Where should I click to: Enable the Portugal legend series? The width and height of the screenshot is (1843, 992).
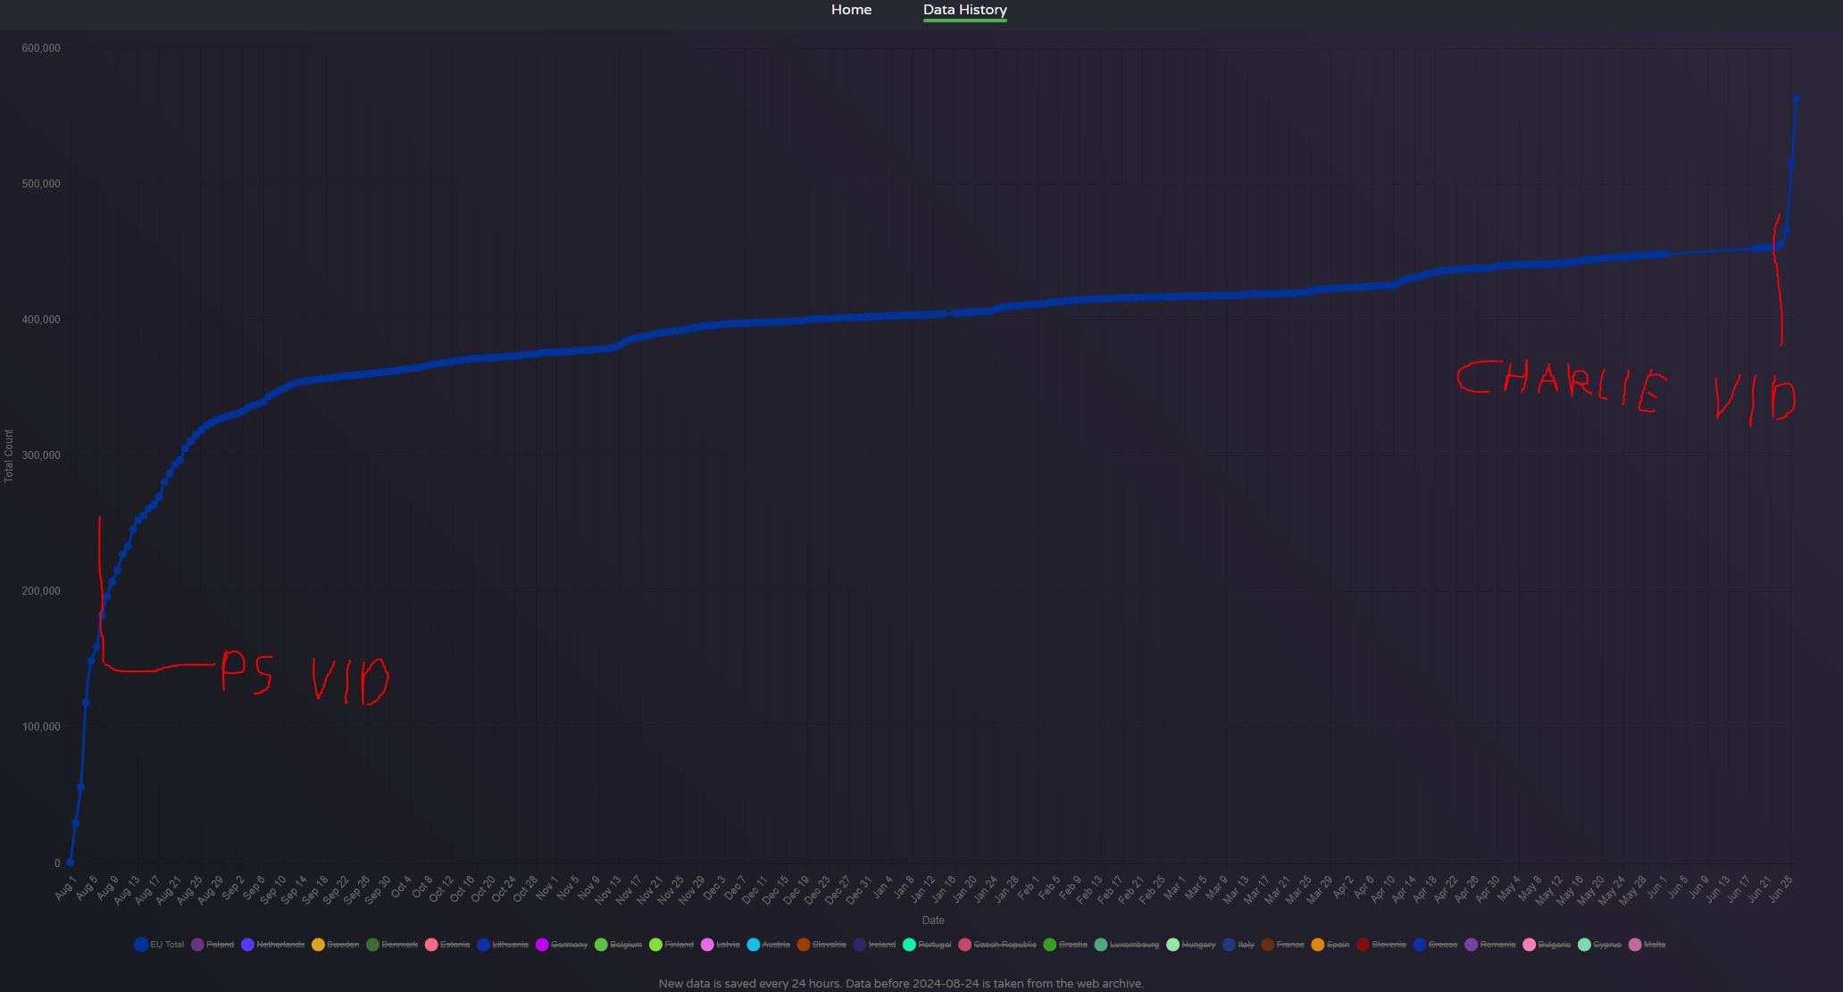[928, 945]
